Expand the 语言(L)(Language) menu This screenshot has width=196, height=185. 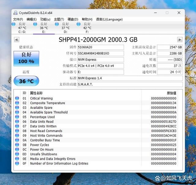pyautogui.click(x=109, y=19)
